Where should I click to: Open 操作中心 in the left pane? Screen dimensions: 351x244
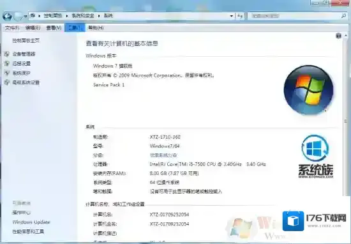[22, 213]
